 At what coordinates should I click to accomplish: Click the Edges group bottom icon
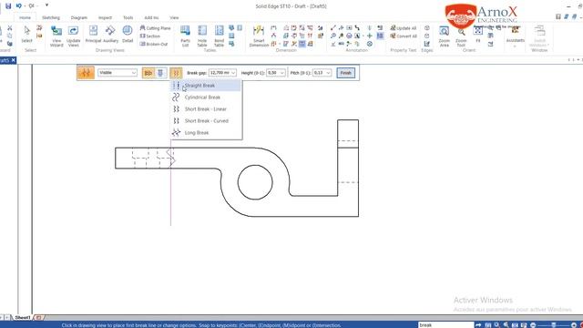427,44
